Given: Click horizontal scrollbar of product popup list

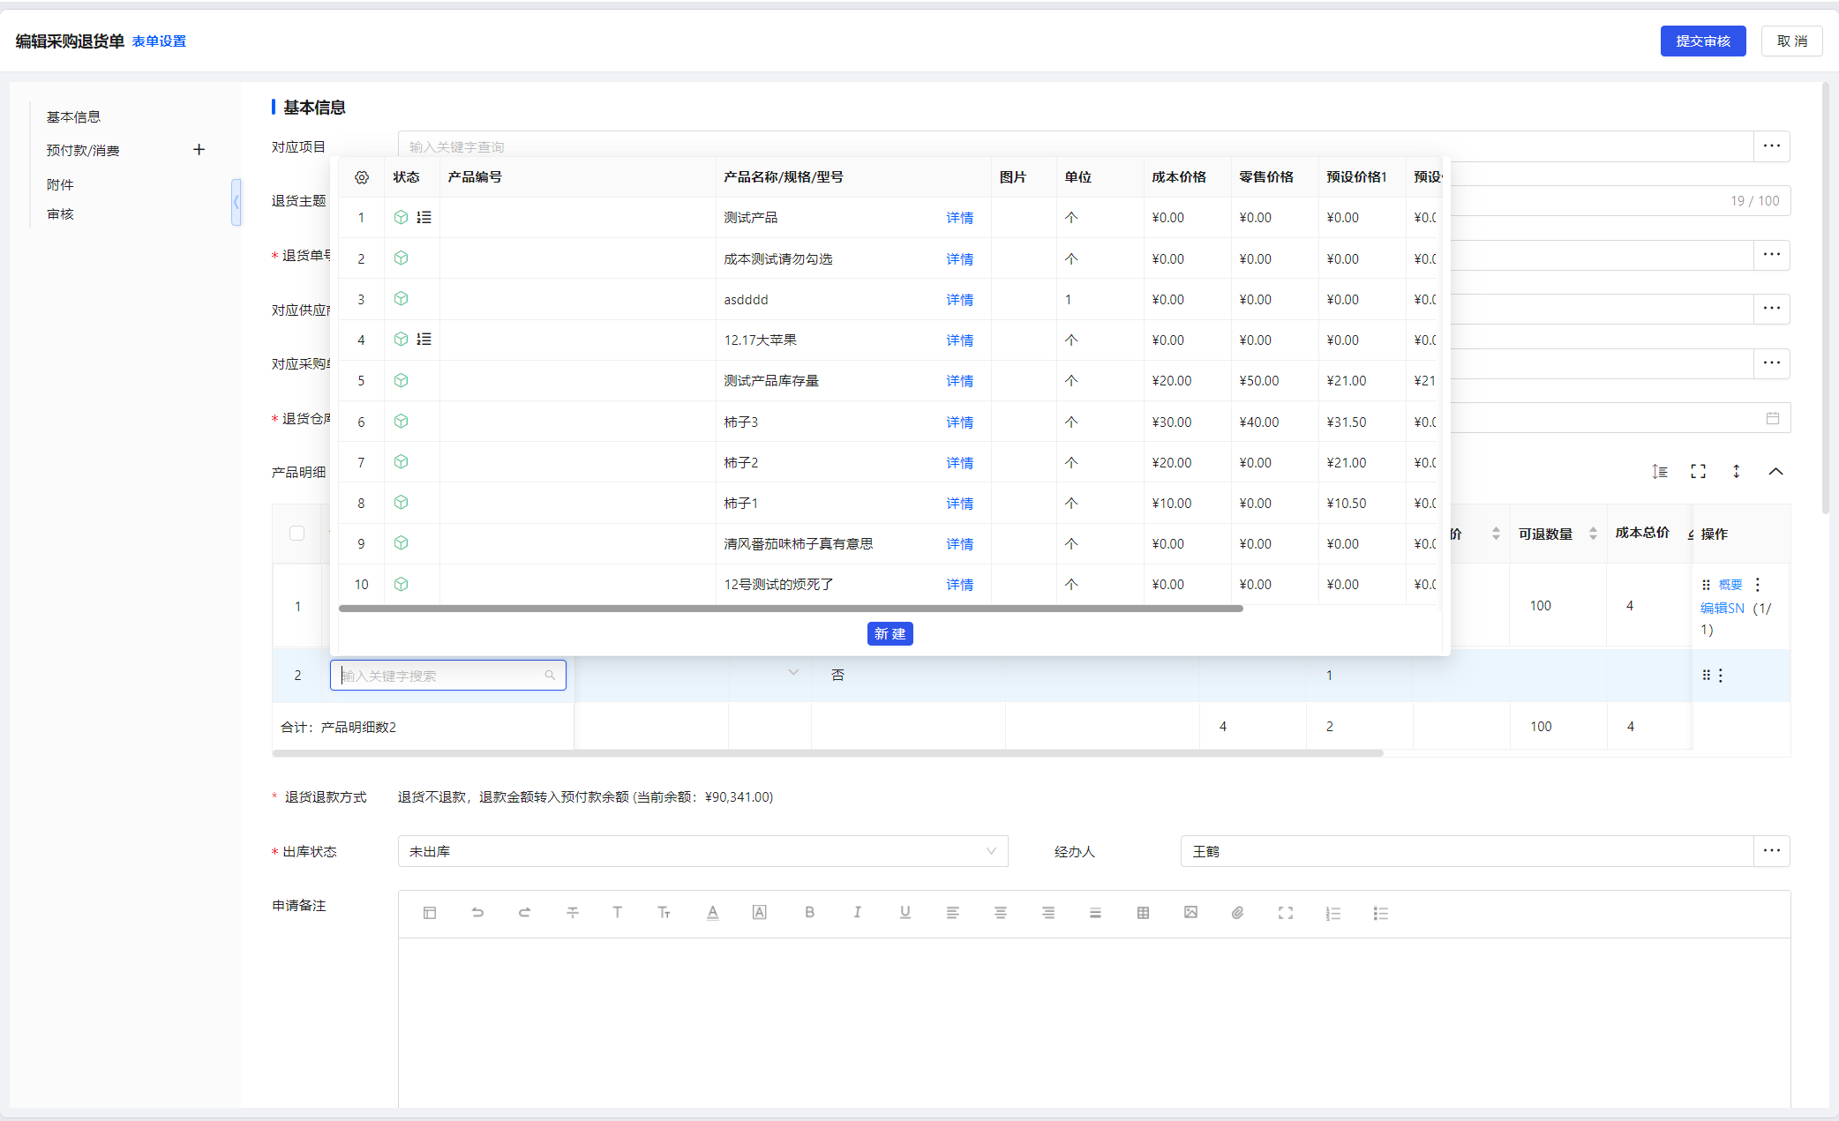Looking at the screenshot, I should coord(790,609).
